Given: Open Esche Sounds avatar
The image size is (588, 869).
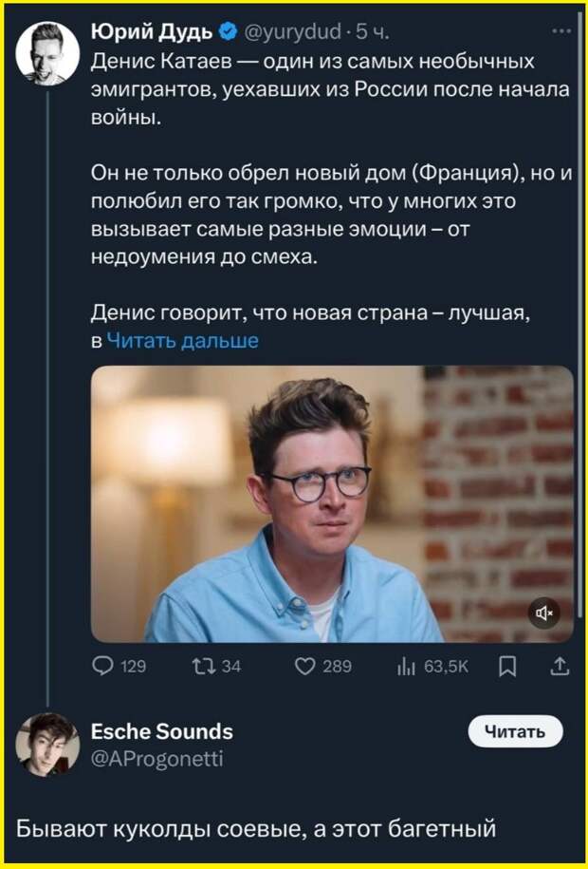Looking at the screenshot, I should [47, 745].
